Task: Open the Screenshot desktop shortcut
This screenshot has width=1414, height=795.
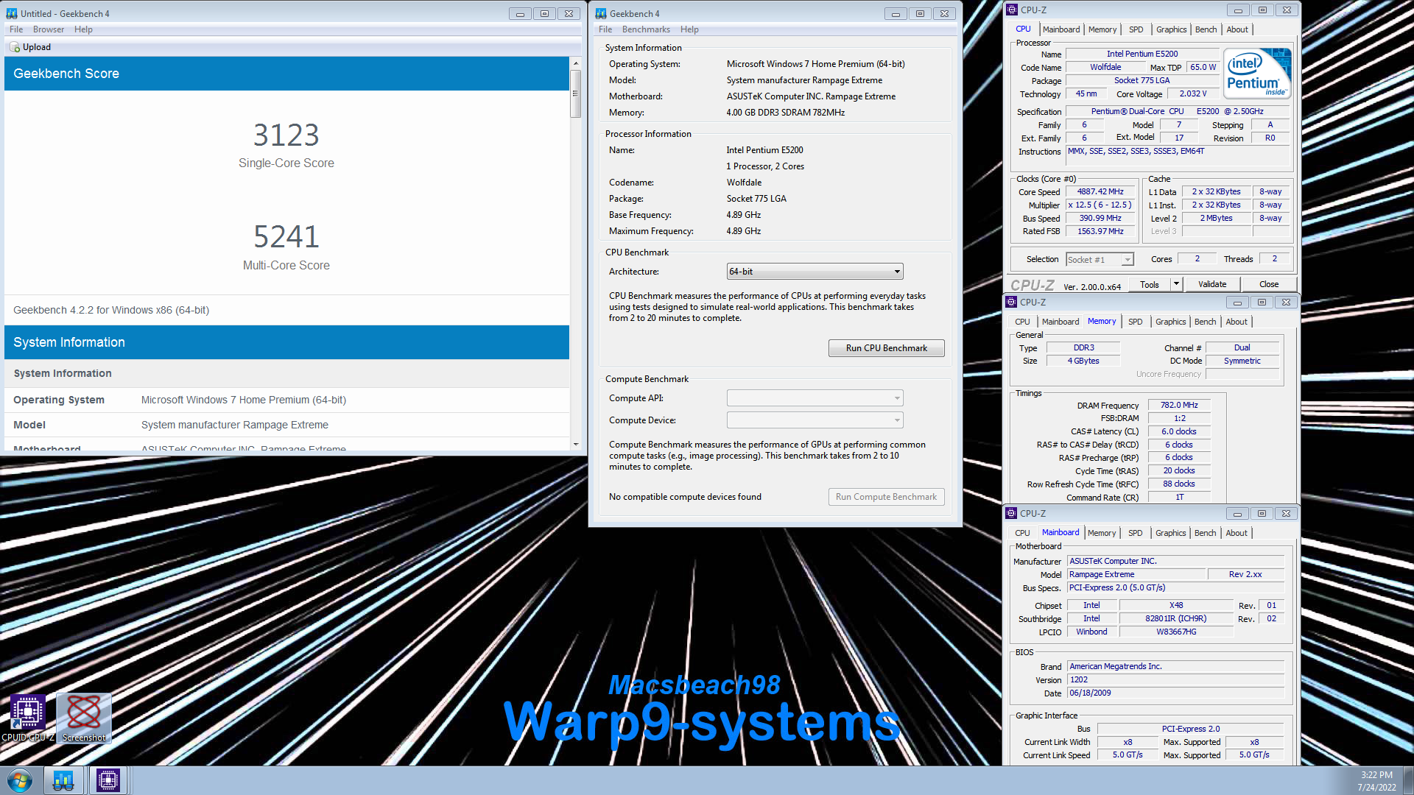Action: click(84, 718)
